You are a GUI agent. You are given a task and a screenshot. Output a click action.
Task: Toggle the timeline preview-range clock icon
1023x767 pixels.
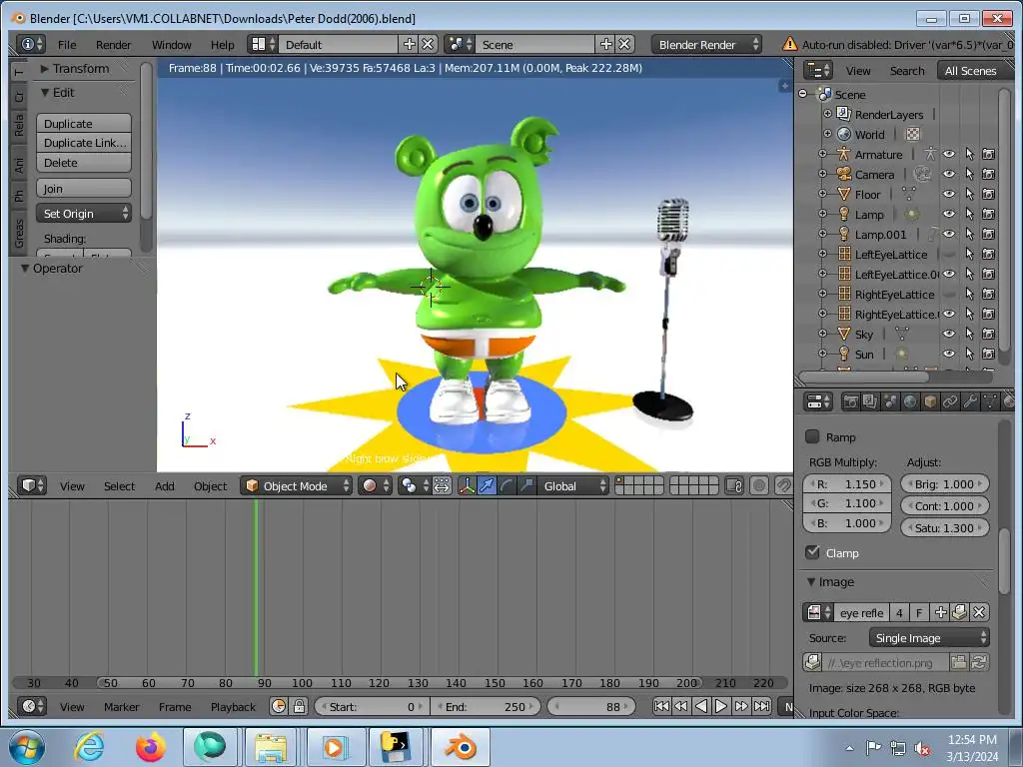point(279,706)
